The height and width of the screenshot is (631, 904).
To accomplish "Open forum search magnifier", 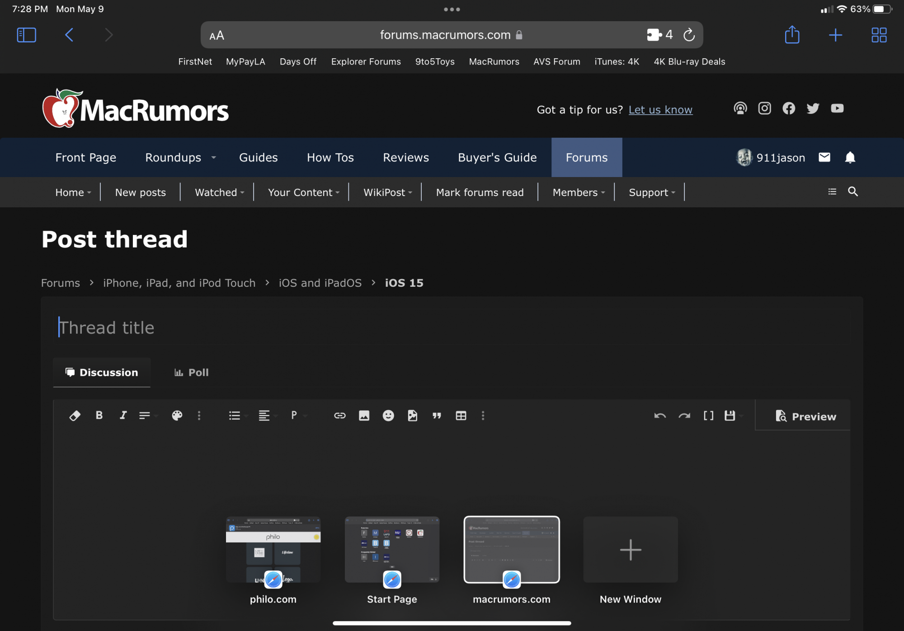I will 853,192.
